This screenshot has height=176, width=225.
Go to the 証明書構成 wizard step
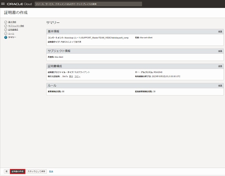(13, 30)
